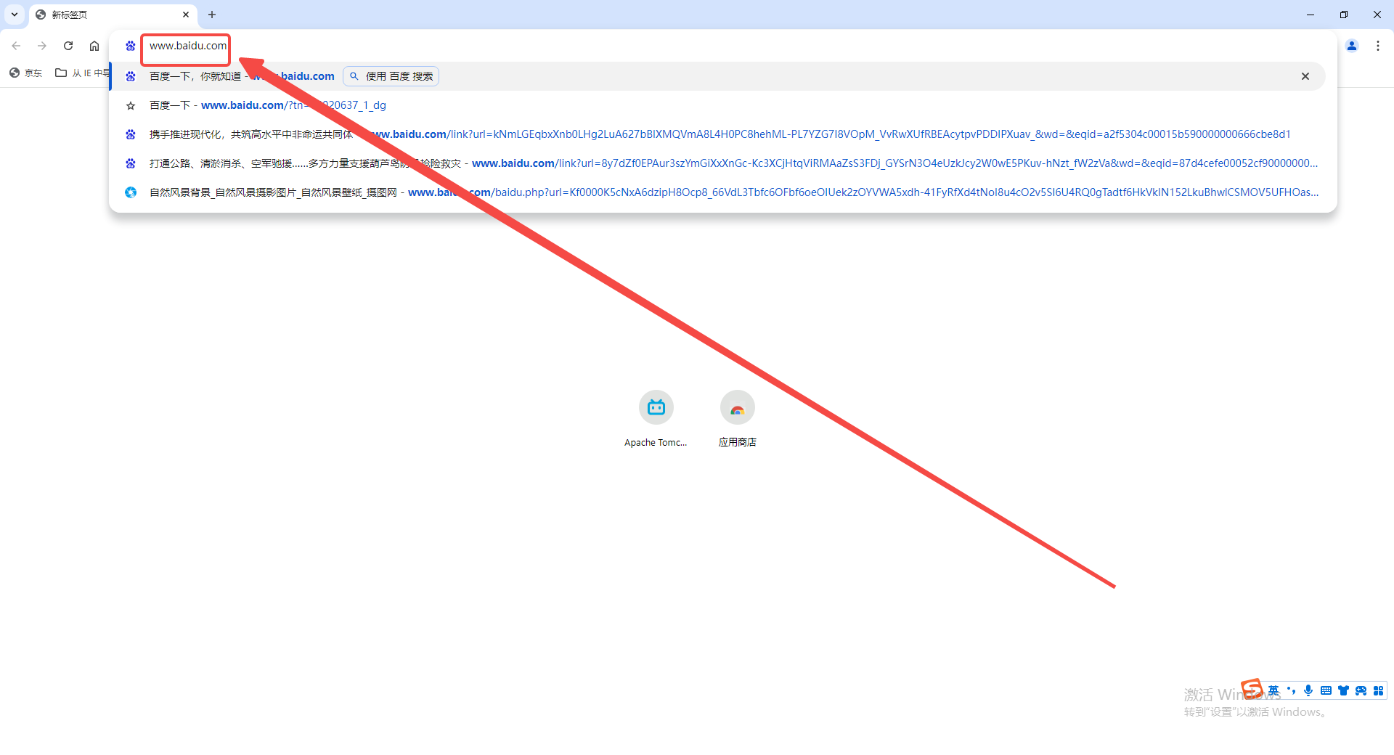Restore down the Chrome window
Viewport: 1394px width, 755px height.
[1344, 15]
